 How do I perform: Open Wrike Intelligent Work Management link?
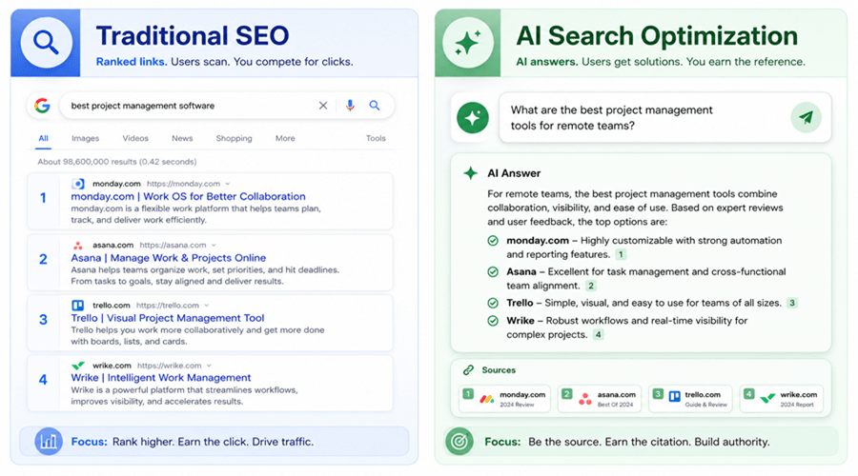pos(161,378)
